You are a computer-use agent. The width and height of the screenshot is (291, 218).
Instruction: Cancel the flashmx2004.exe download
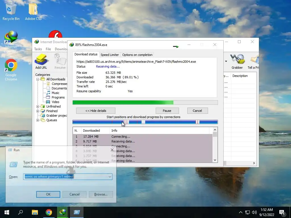197,111
